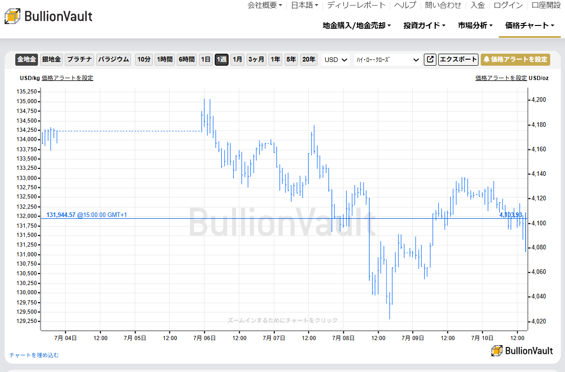Open ヘルプ link
Screen dimensions: 565x372
(405, 5)
